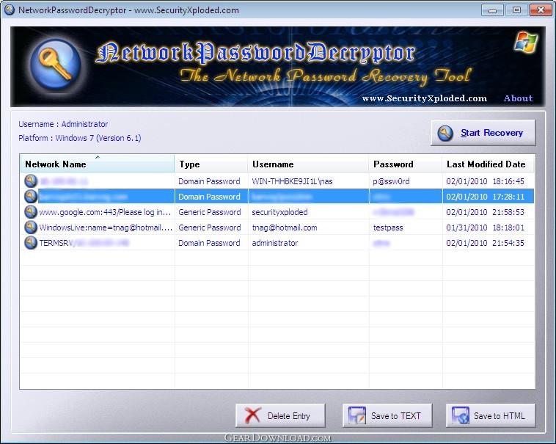Click the Windows flag logo in banner
This screenshot has width=556, height=444.
526,43
